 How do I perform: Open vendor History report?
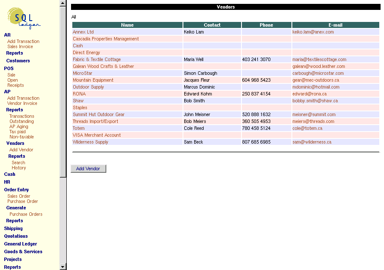(19, 168)
